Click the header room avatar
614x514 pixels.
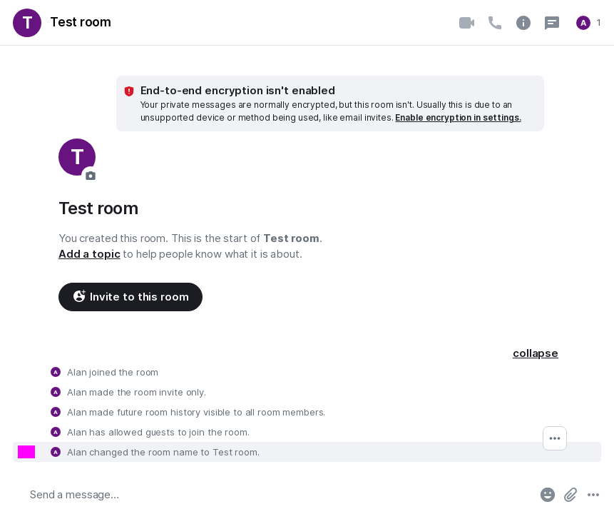click(27, 23)
